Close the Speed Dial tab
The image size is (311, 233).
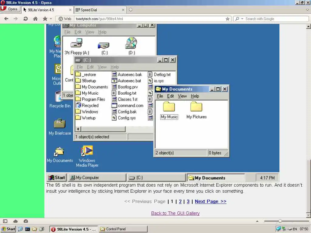coord(123,10)
